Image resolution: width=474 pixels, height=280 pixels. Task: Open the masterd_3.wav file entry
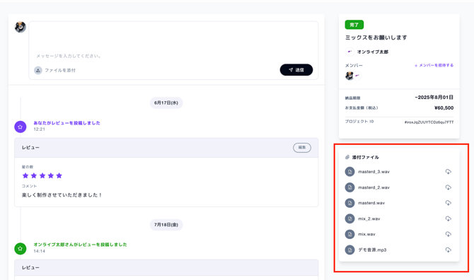pyautogui.click(x=374, y=172)
